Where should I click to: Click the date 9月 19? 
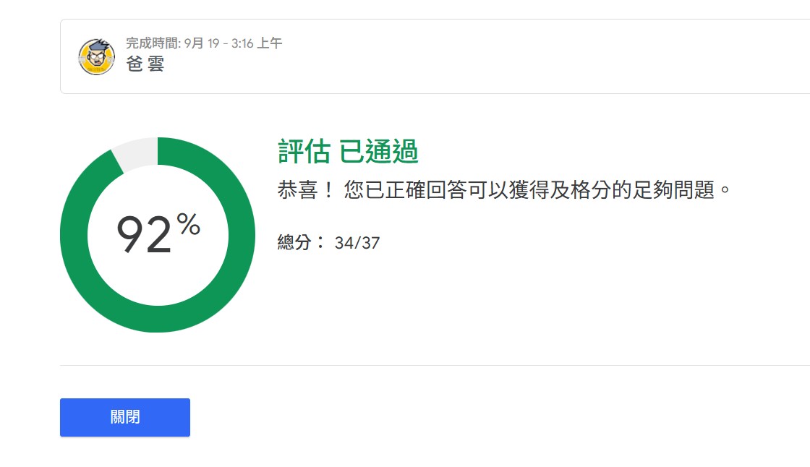pos(203,43)
